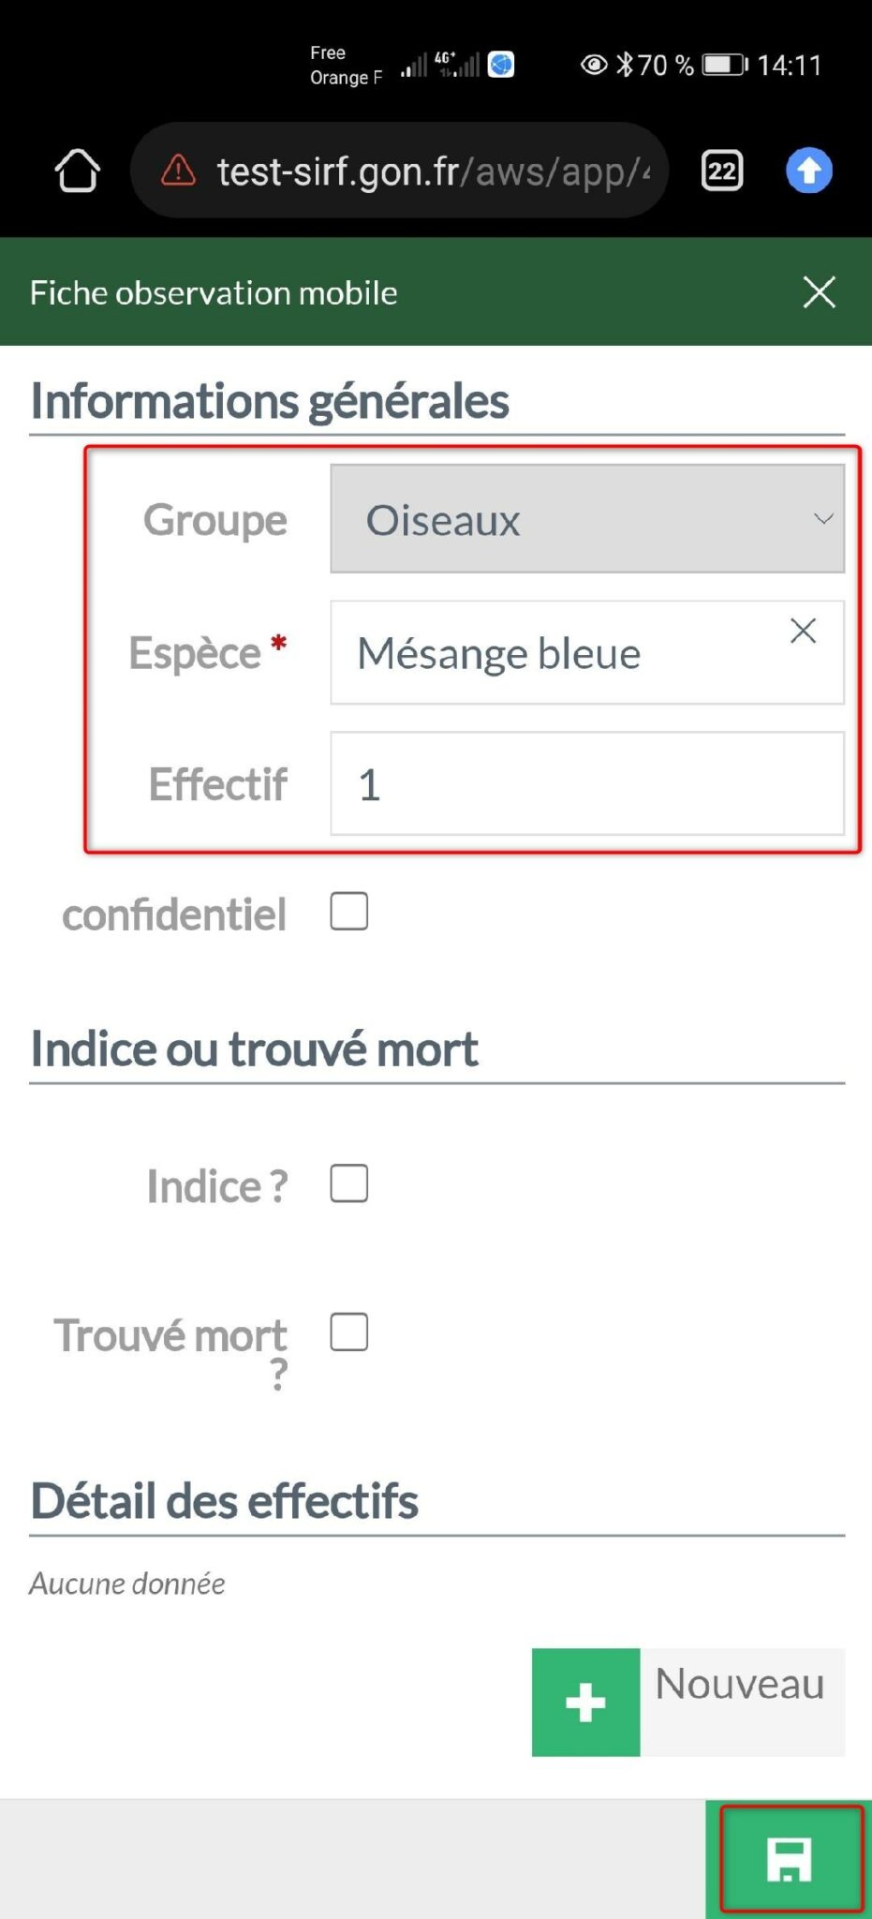Enable the Indice ? checkbox
This screenshot has width=872, height=1919.
click(349, 1183)
